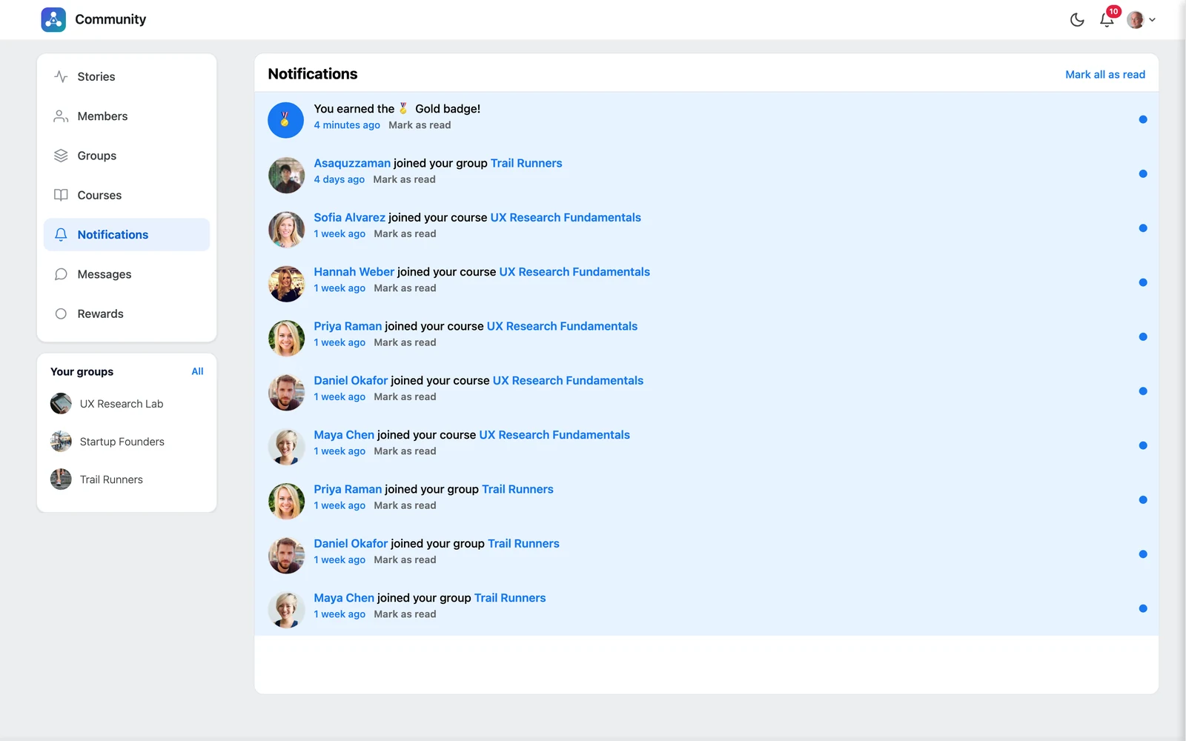
Task: Click Sofia Alvarez's avatar
Action: (x=286, y=229)
